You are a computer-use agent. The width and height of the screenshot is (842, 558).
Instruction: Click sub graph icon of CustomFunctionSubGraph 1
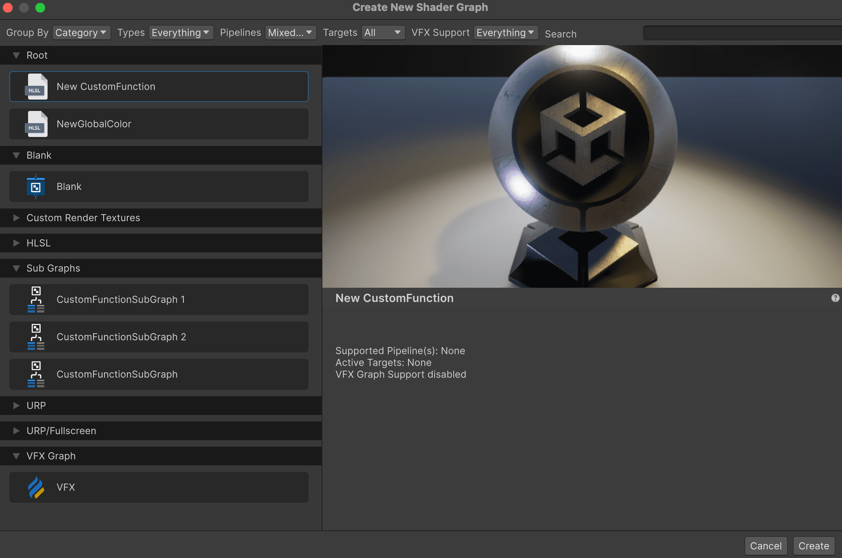point(36,300)
